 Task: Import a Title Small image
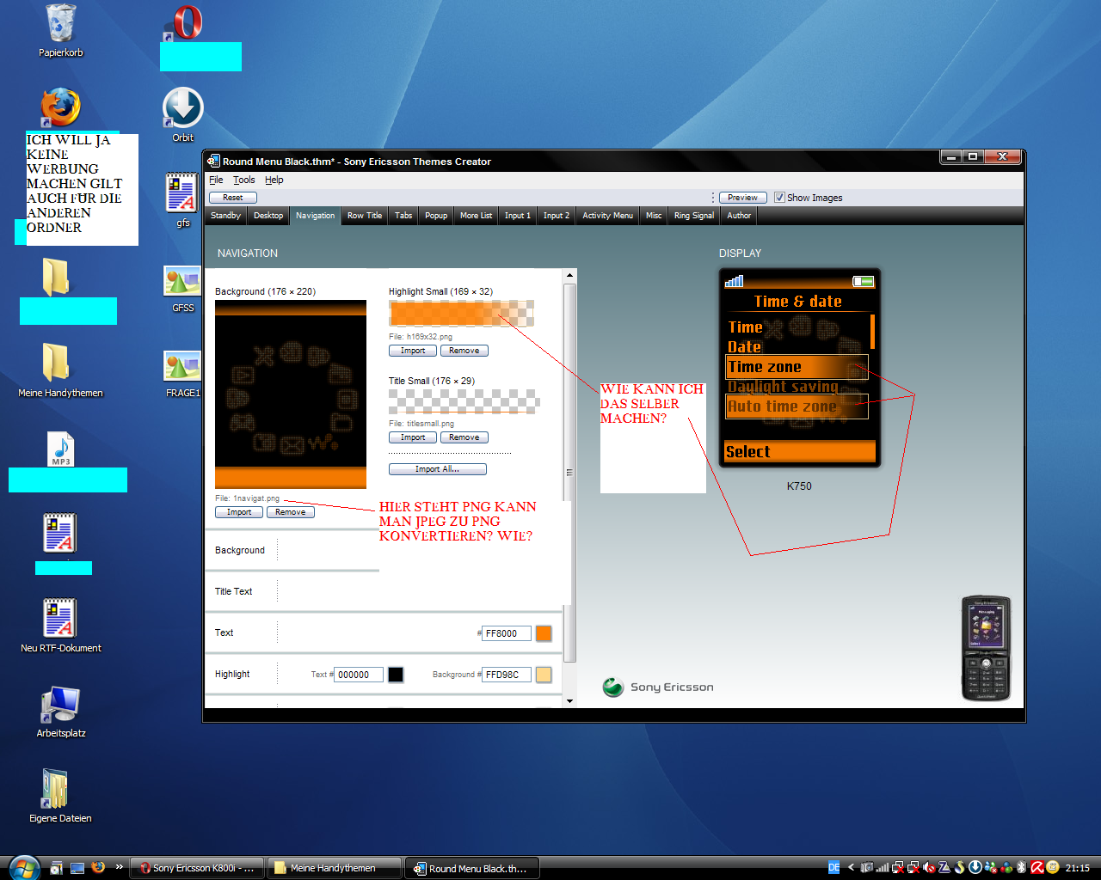click(413, 437)
